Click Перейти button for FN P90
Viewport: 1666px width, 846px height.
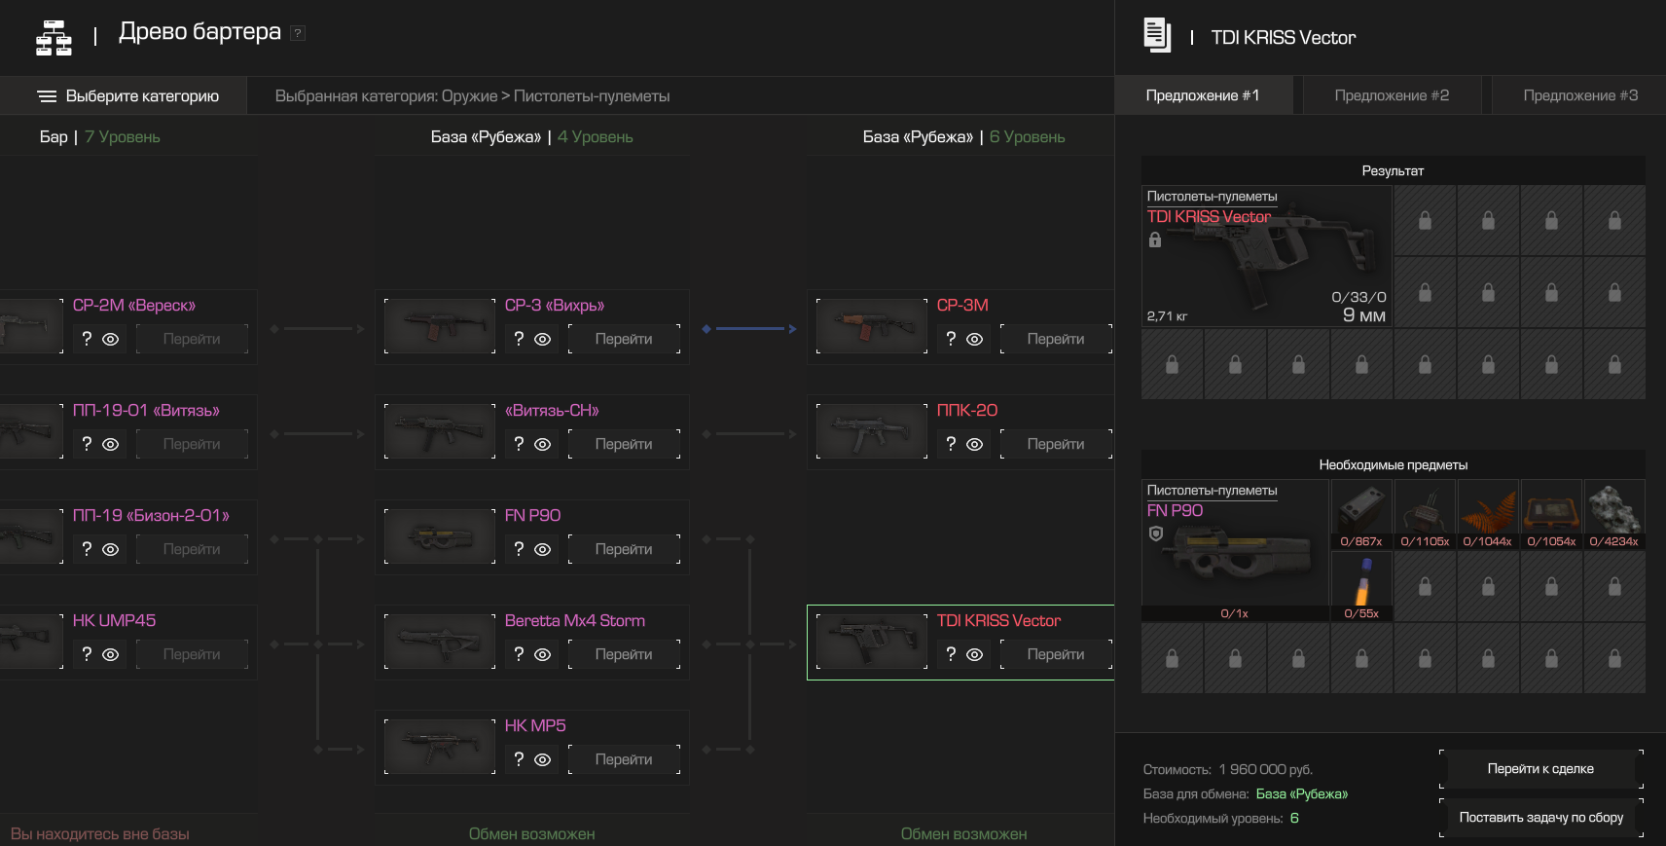click(x=624, y=549)
